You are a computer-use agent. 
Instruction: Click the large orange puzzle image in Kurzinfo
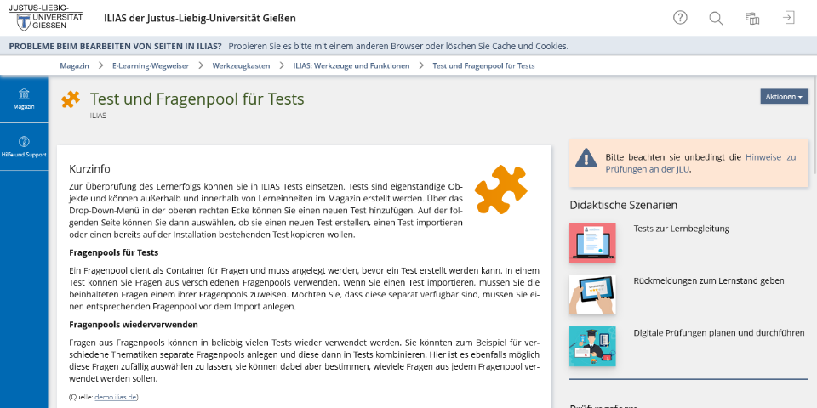click(501, 190)
